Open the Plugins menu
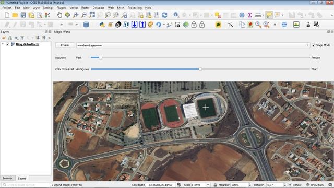 point(62,8)
